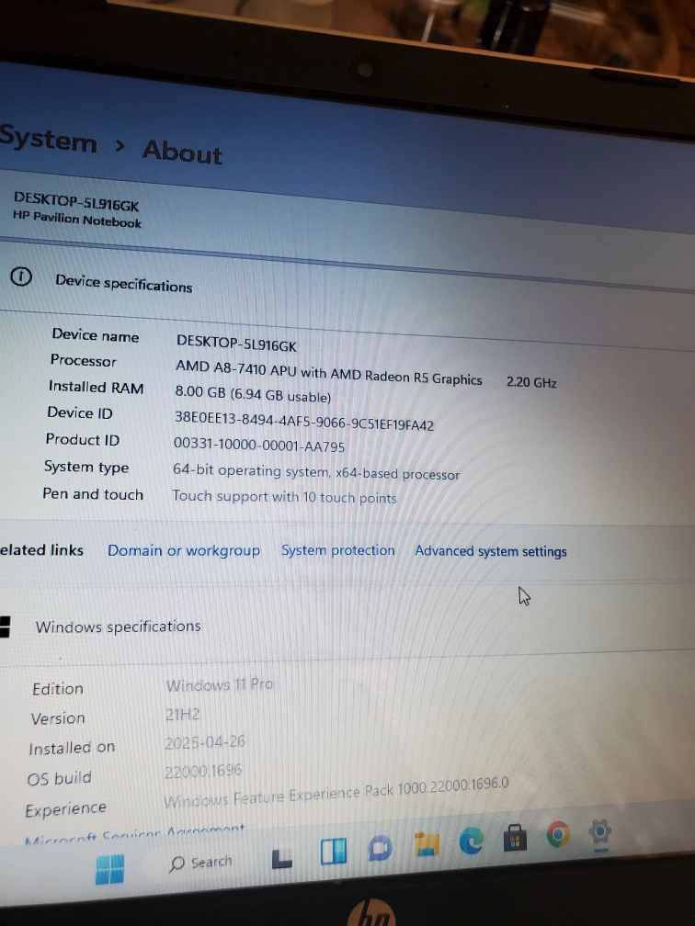Click the taskbar Search box
695x926 pixels.
point(201,863)
